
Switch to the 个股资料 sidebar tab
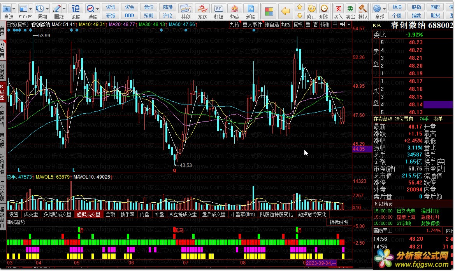coord(2,116)
